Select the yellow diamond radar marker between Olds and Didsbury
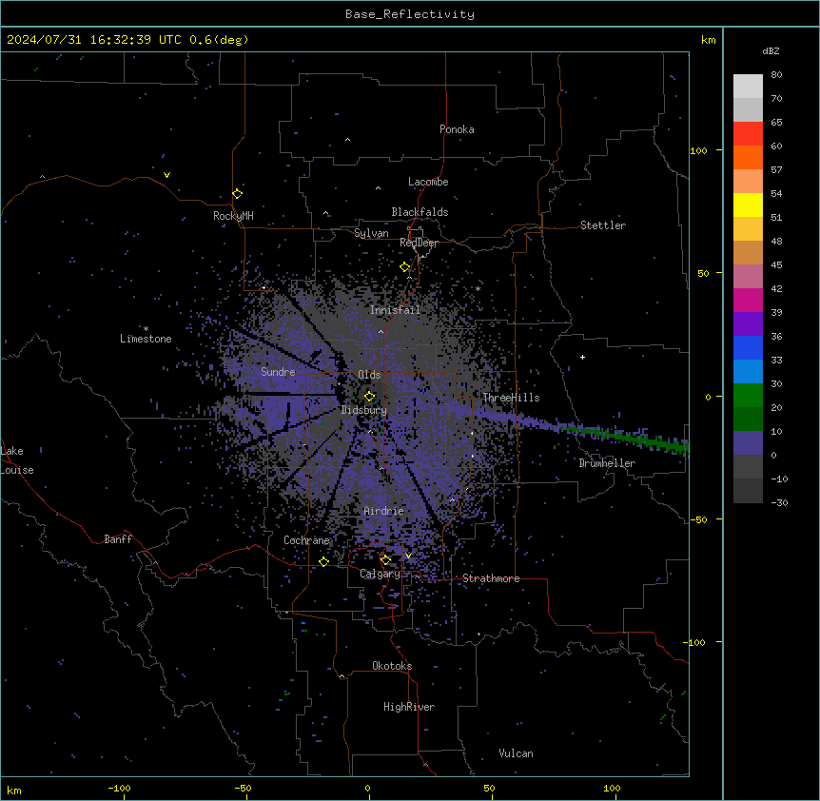The image size is (820, 801). click(x=369, y=397)
